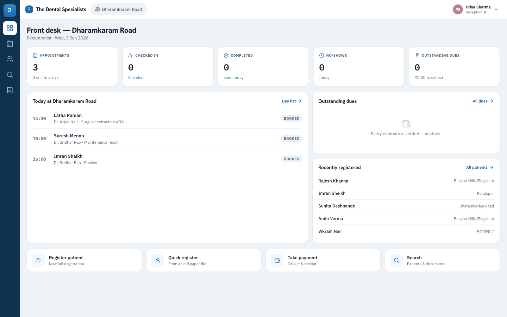Viewport: 507px width, 317px height.
Task: Open the patients people icon in sidebar
Action: (10, 59)
